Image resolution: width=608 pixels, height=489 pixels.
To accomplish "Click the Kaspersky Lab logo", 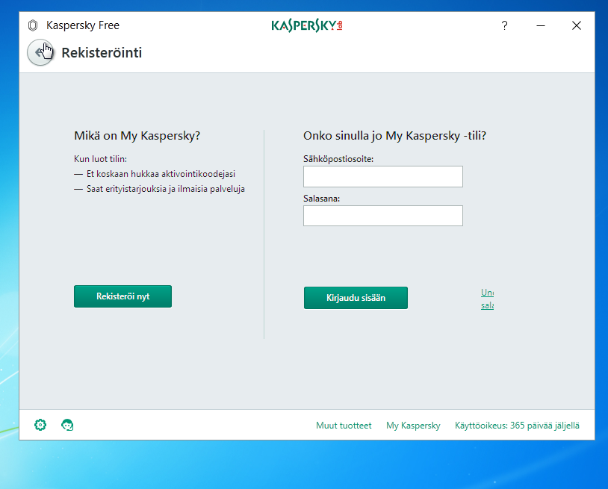I will [307, 25].
